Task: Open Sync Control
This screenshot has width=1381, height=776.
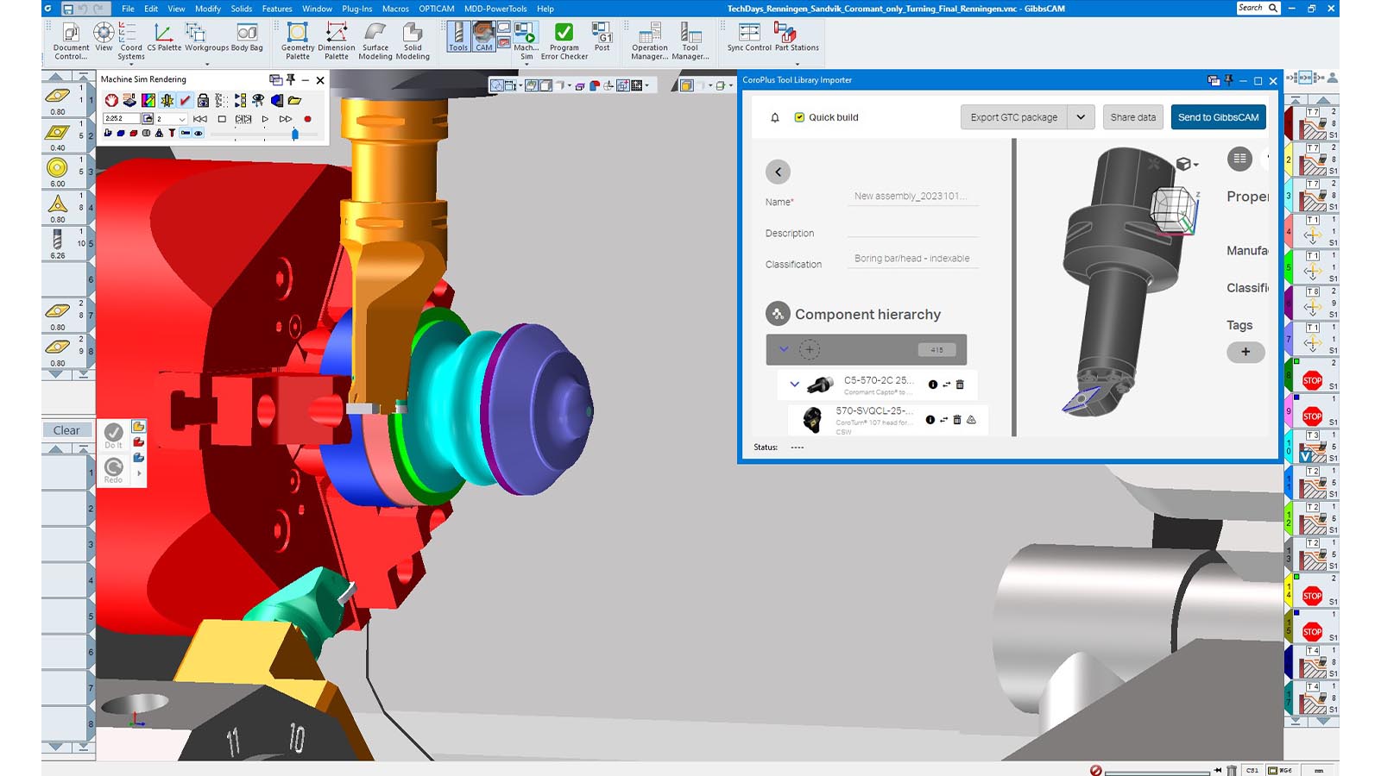Action: click(749, 37)
